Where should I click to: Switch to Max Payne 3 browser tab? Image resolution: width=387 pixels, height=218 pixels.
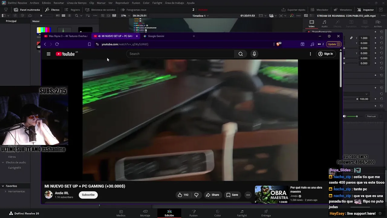coord(66,36)
